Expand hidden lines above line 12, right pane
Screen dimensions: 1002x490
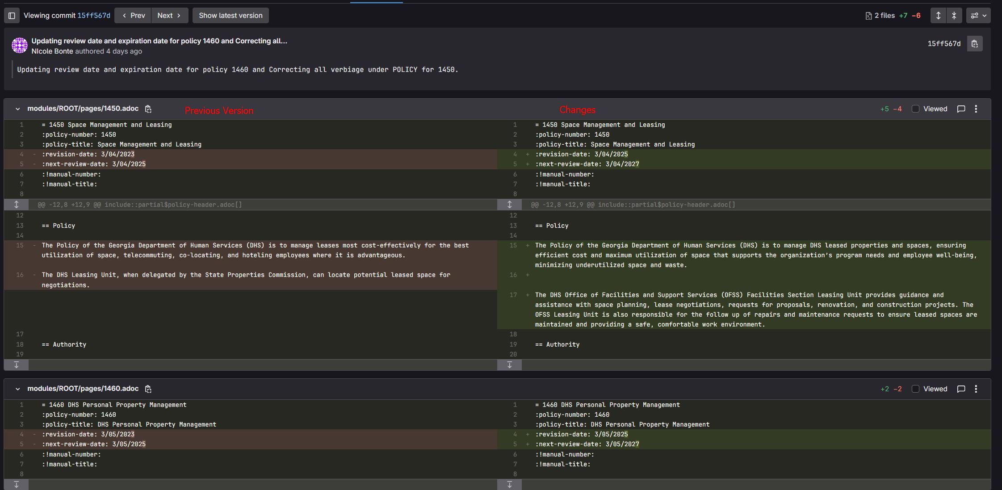pos(510,205)
